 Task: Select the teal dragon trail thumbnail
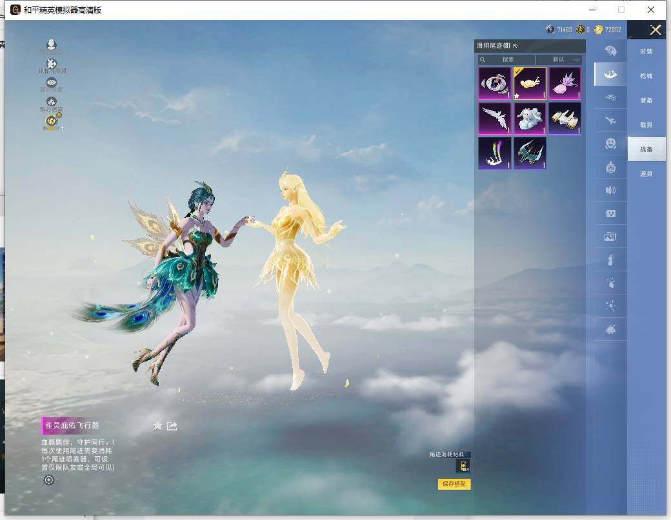pyautogui.click(x=530, y=153)
